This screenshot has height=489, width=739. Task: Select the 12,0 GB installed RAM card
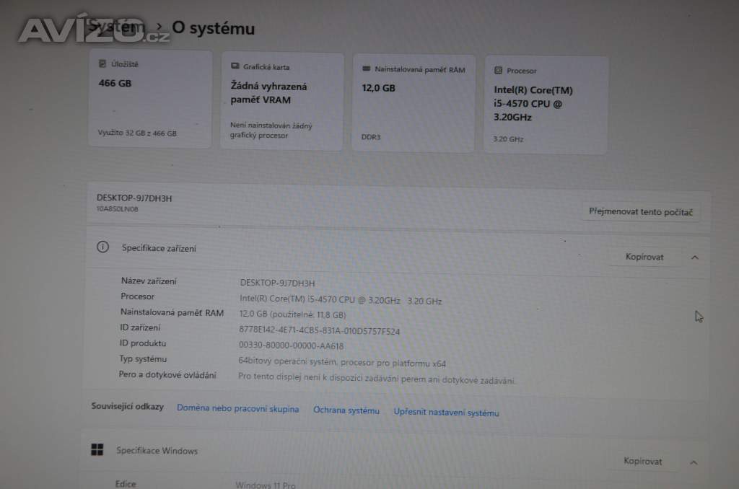click(413, 103)
